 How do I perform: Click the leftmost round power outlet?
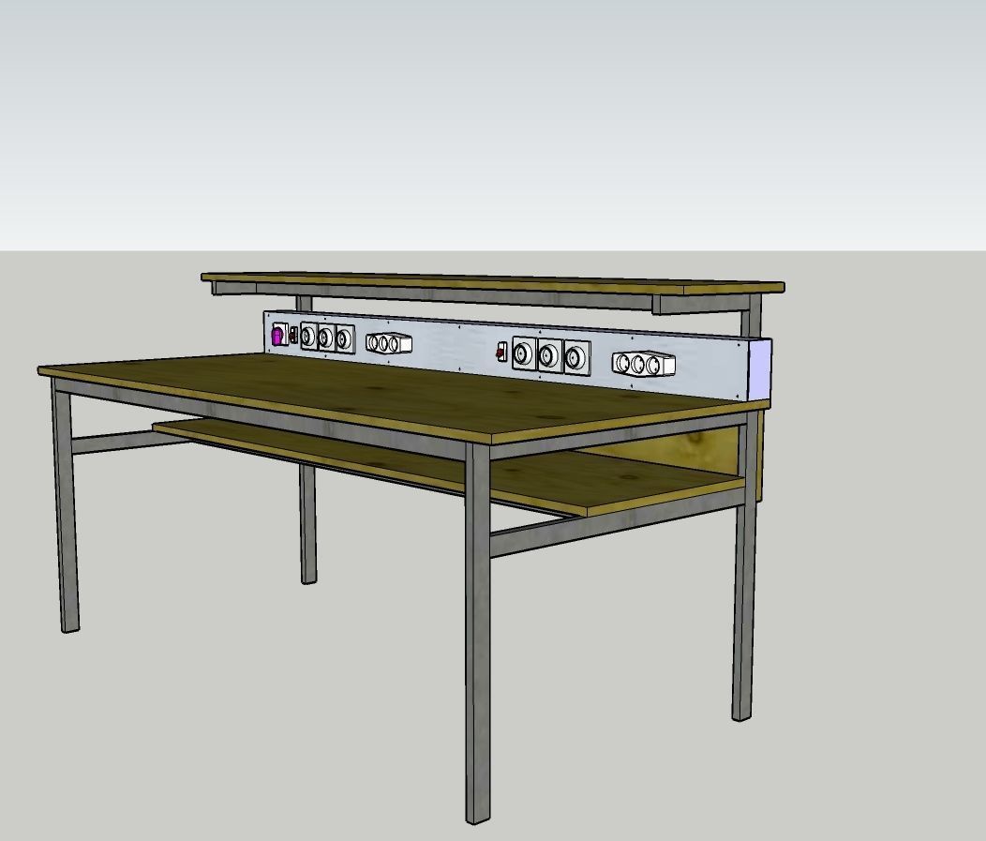point(306,338)
